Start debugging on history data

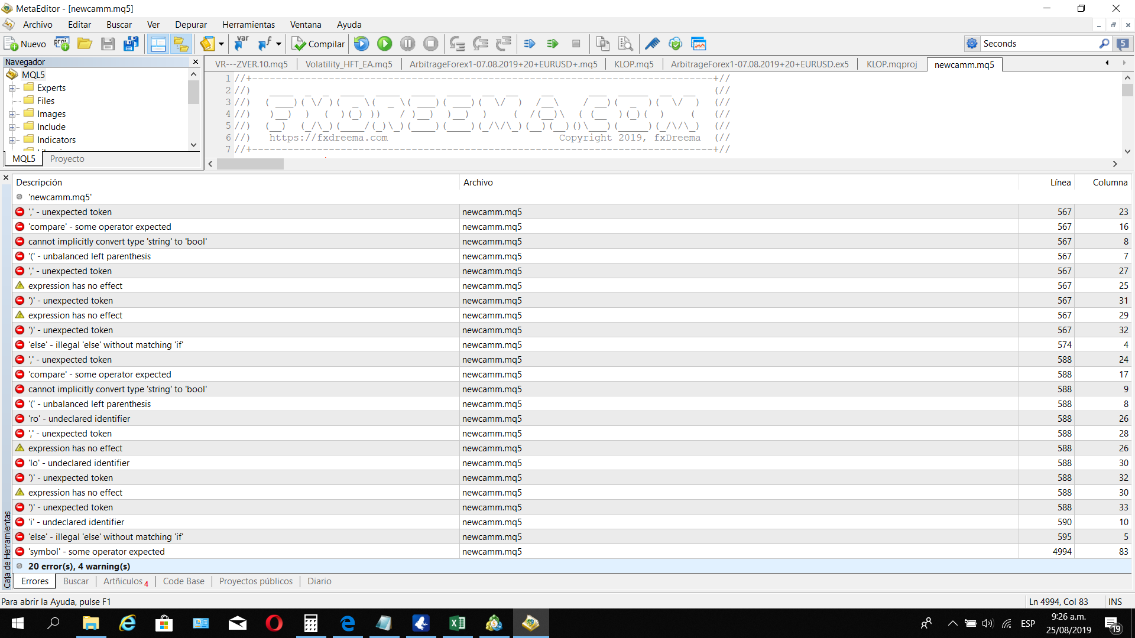point(362,44)
